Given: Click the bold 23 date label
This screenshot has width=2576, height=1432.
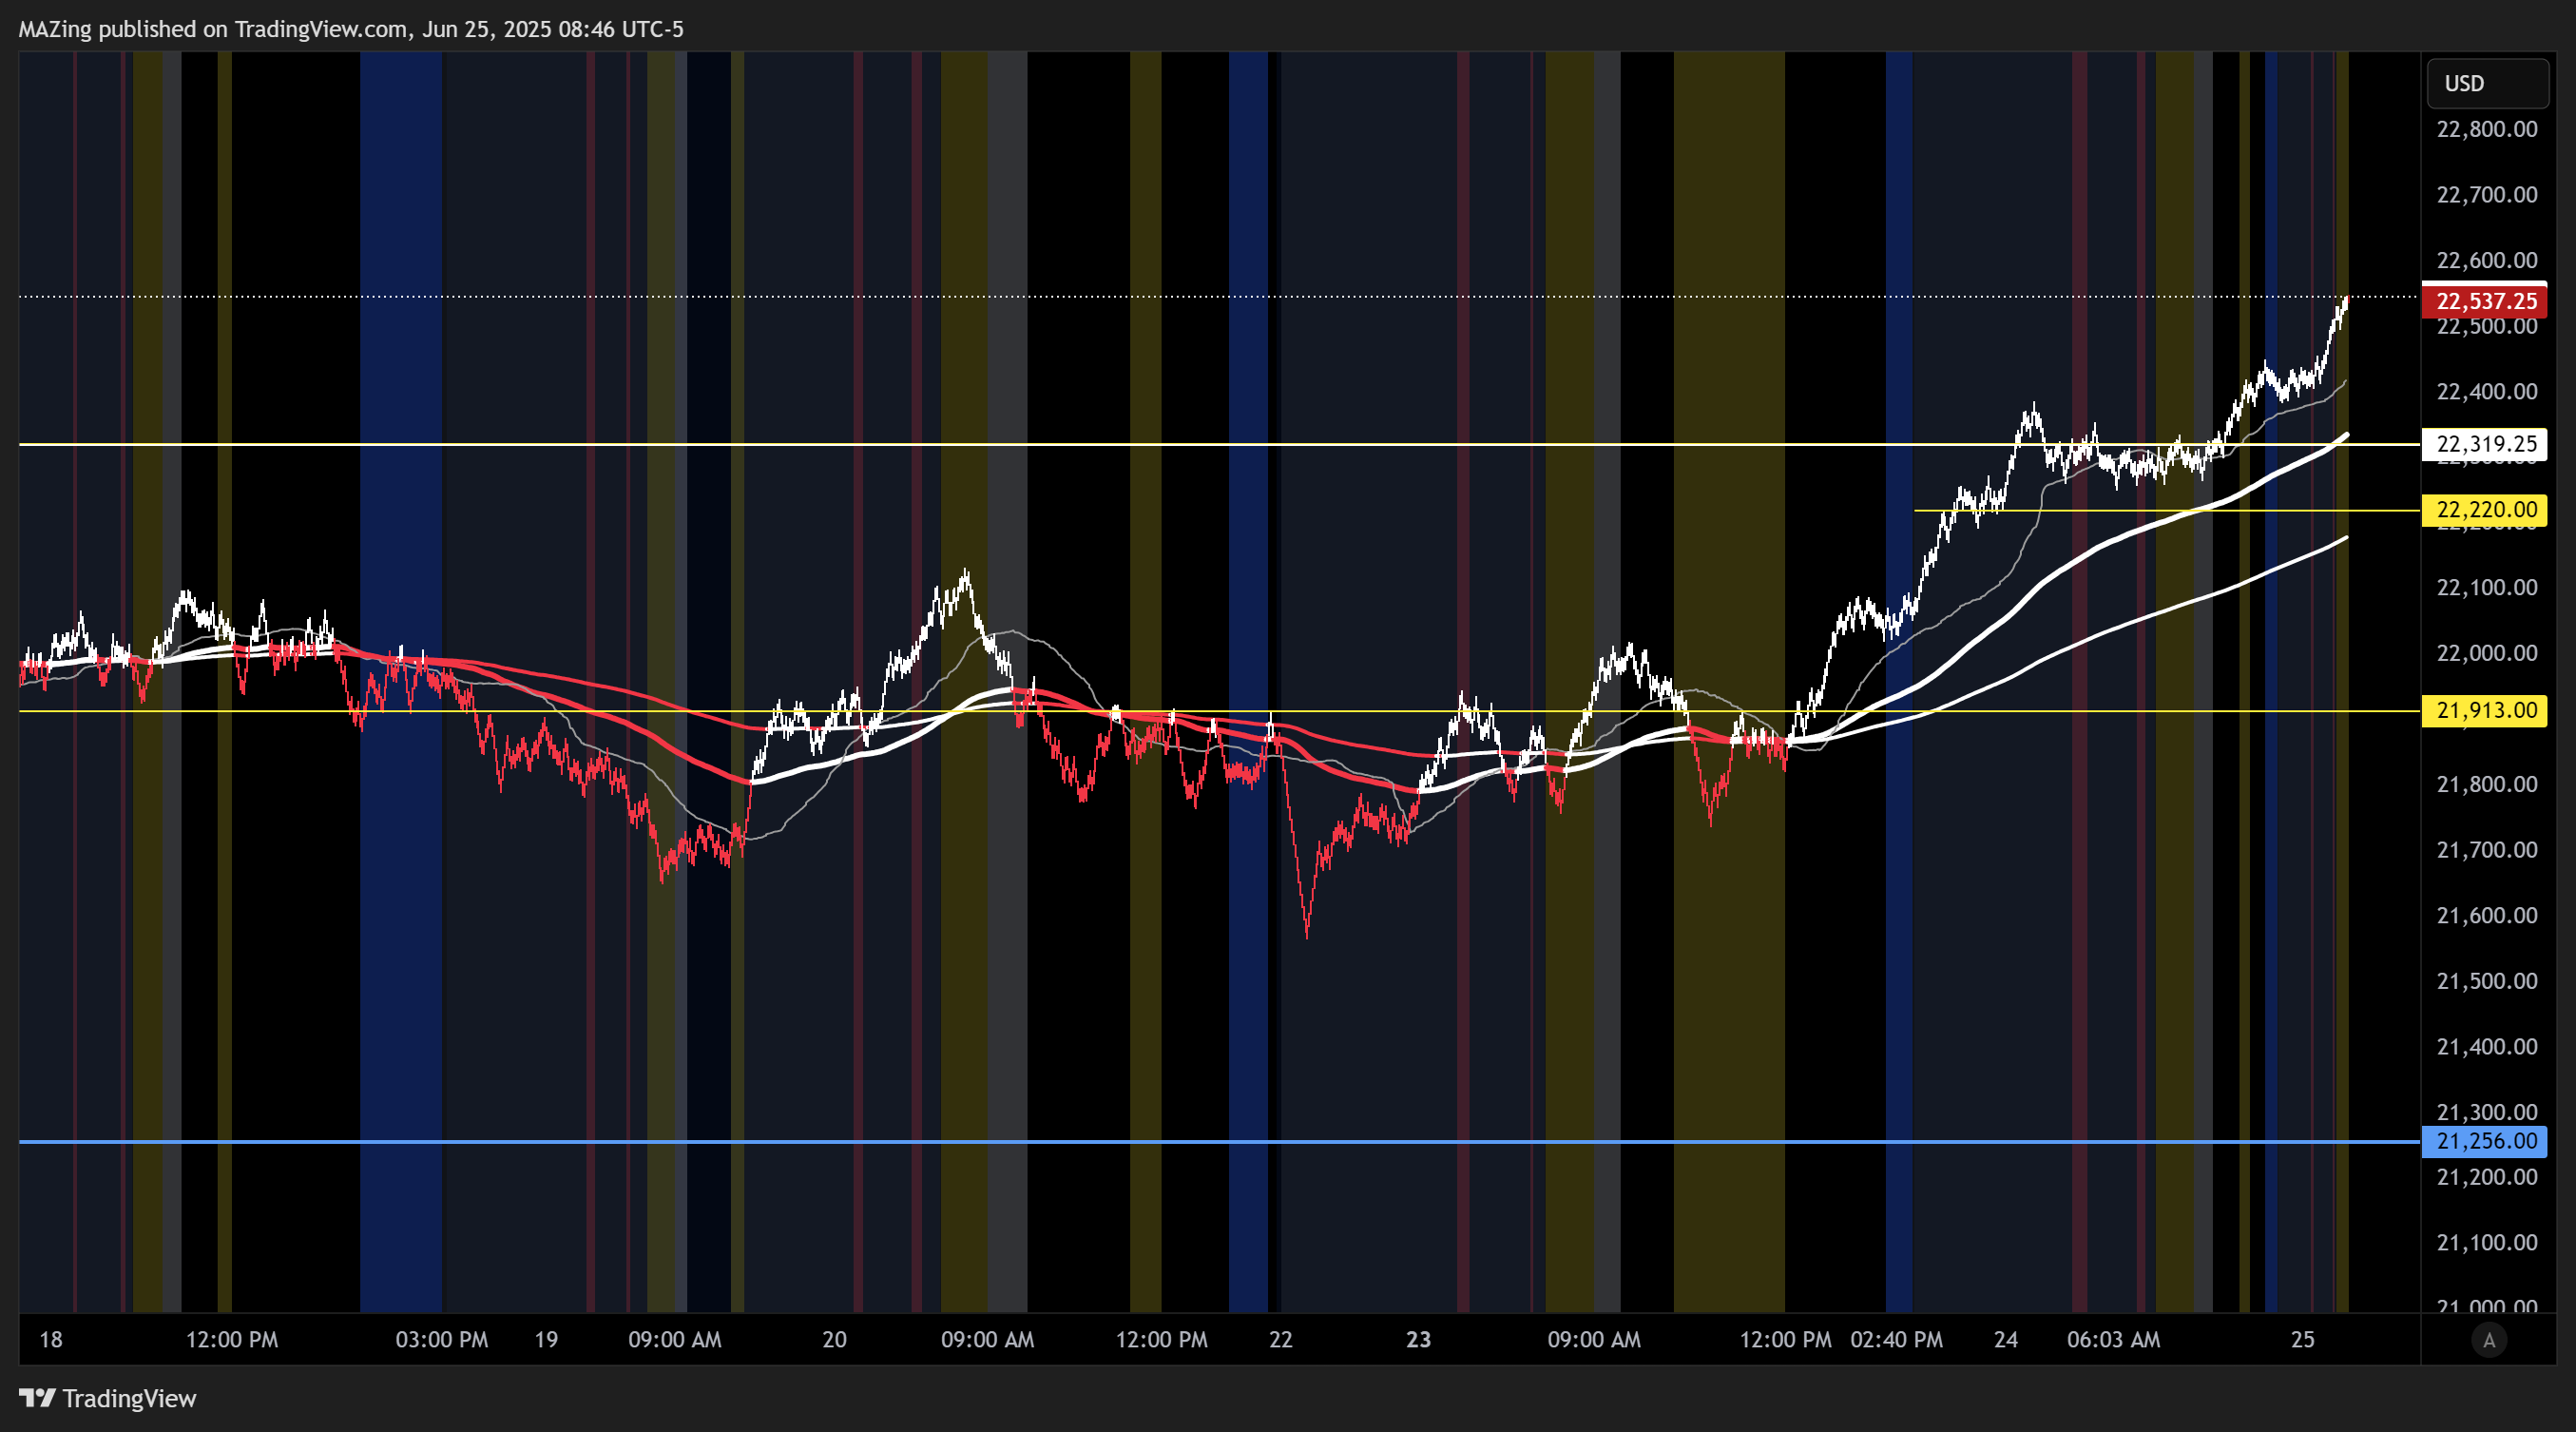Looking at the screenshot, I should tap(1419, 1340).
